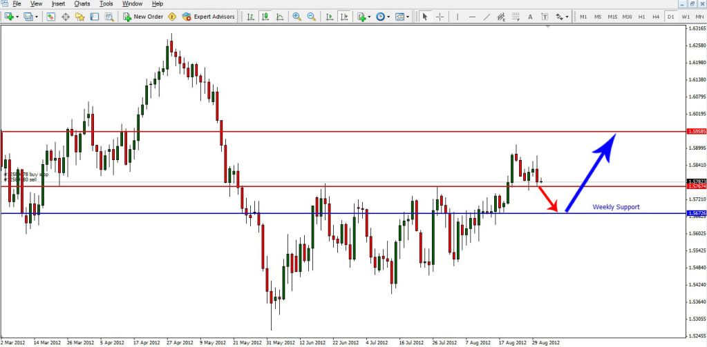
Task: Click the 1.57674 red price label
Action: 697,186
